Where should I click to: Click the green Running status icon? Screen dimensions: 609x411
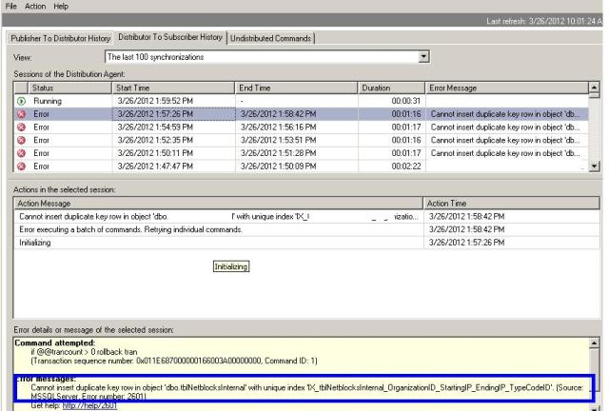[21, 101]
